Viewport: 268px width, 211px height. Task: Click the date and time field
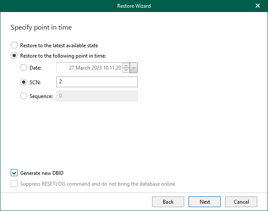point(89,68)
